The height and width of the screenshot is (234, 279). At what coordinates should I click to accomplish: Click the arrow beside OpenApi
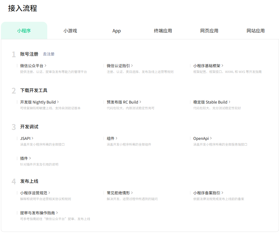211,138
